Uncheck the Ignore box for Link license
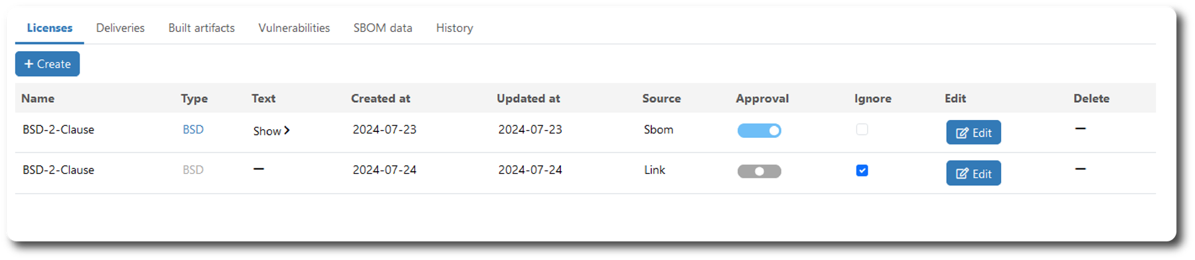The width and height of the screenshot is (1195, 260). coord(862,170)
